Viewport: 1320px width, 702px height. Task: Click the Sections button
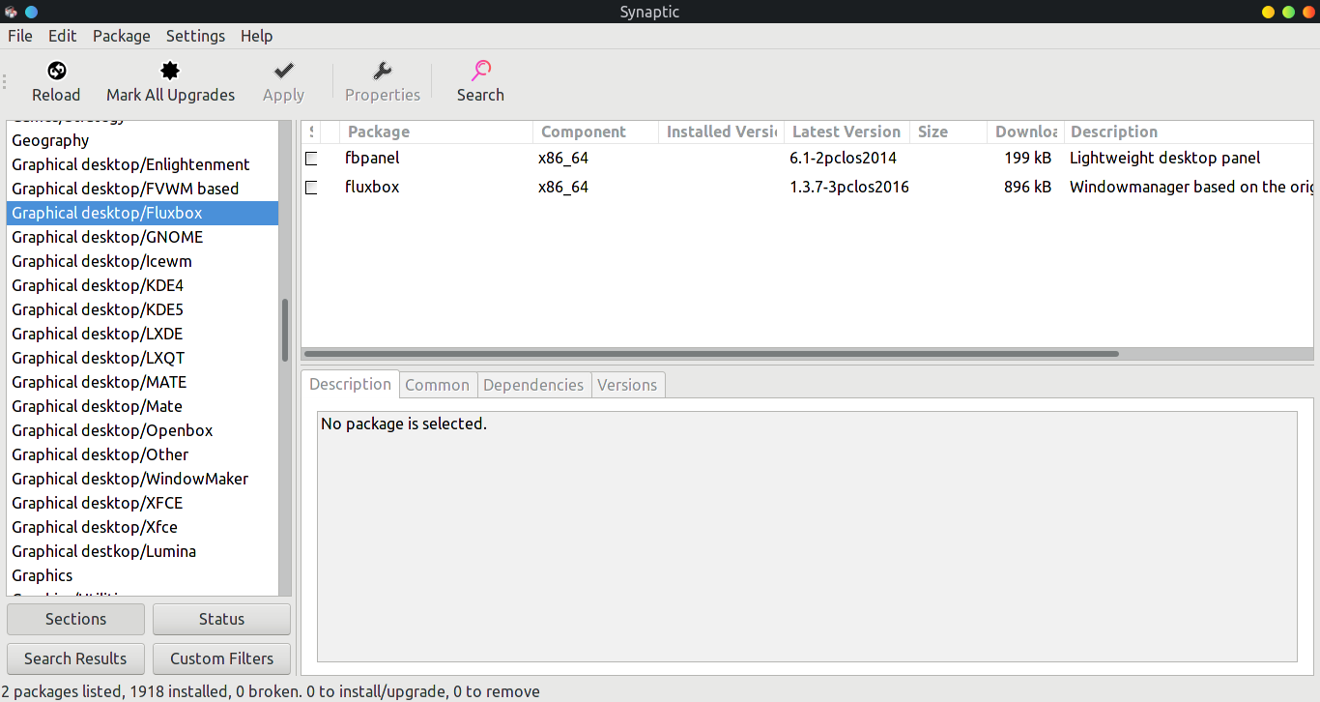coord(75,619)
